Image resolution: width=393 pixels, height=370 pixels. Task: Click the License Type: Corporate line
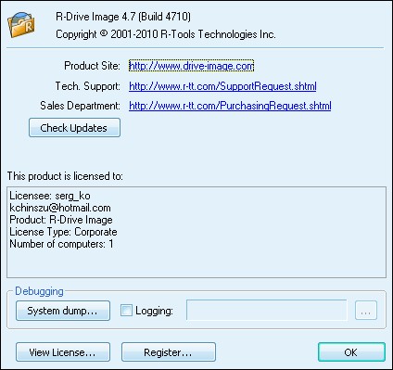(x=63, y=232)
